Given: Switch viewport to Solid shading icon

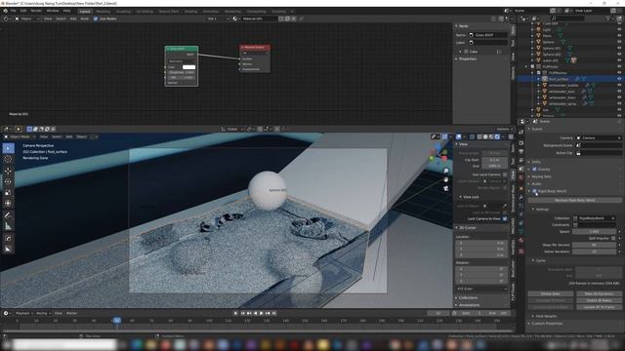Looking at the screenshot, I should (x=485, y=136).
